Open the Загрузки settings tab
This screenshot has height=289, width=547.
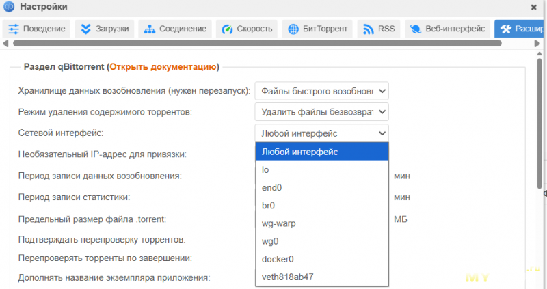pyautogui.click(x=105, y=29)
